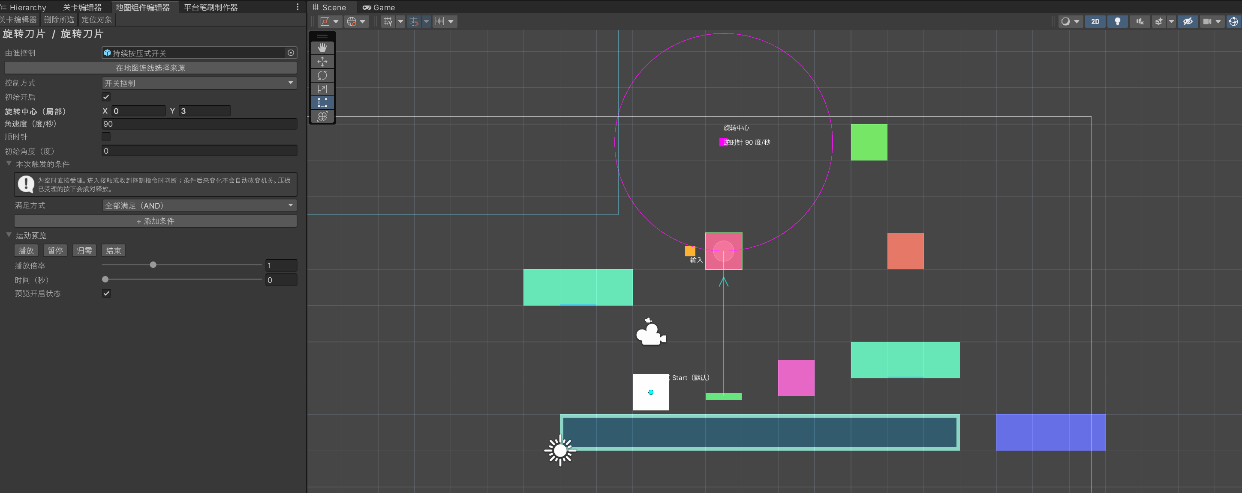Select the Move tool

coord(322,61)
